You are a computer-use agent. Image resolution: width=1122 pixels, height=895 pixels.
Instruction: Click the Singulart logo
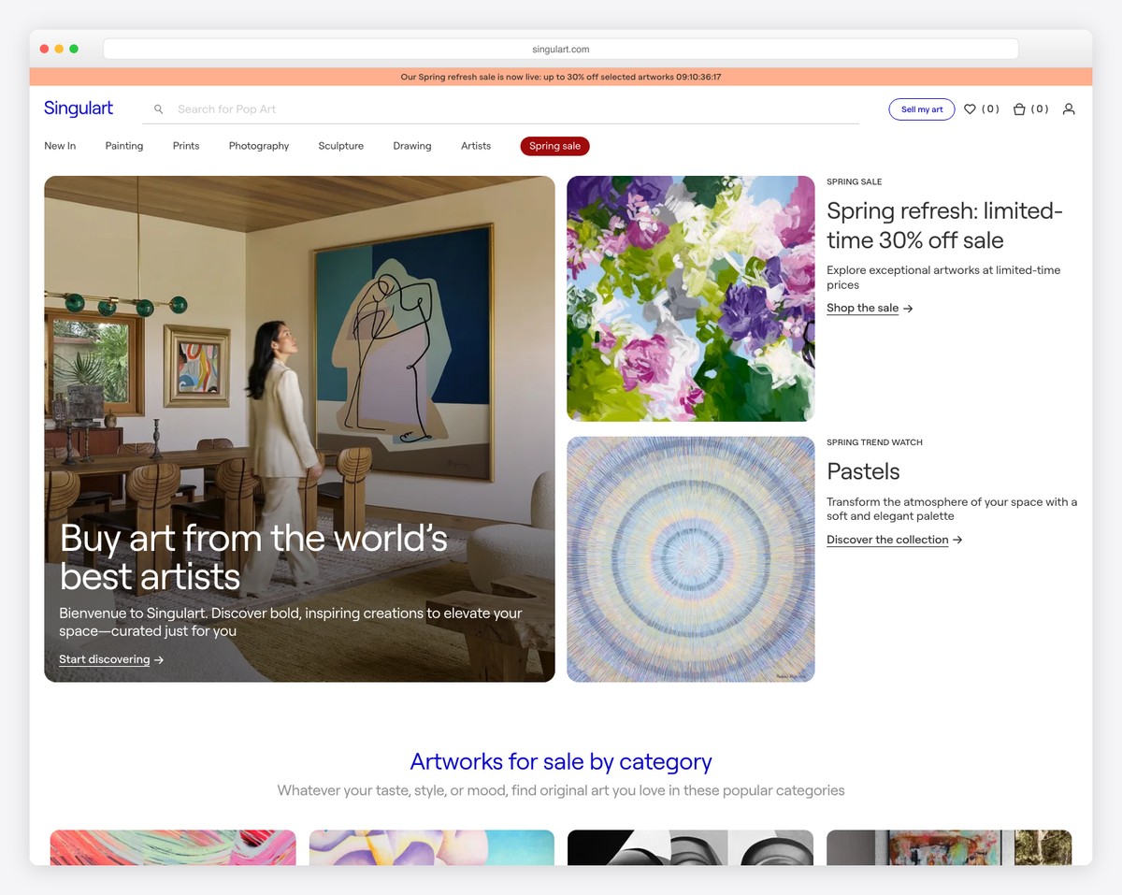click(79, 108)
